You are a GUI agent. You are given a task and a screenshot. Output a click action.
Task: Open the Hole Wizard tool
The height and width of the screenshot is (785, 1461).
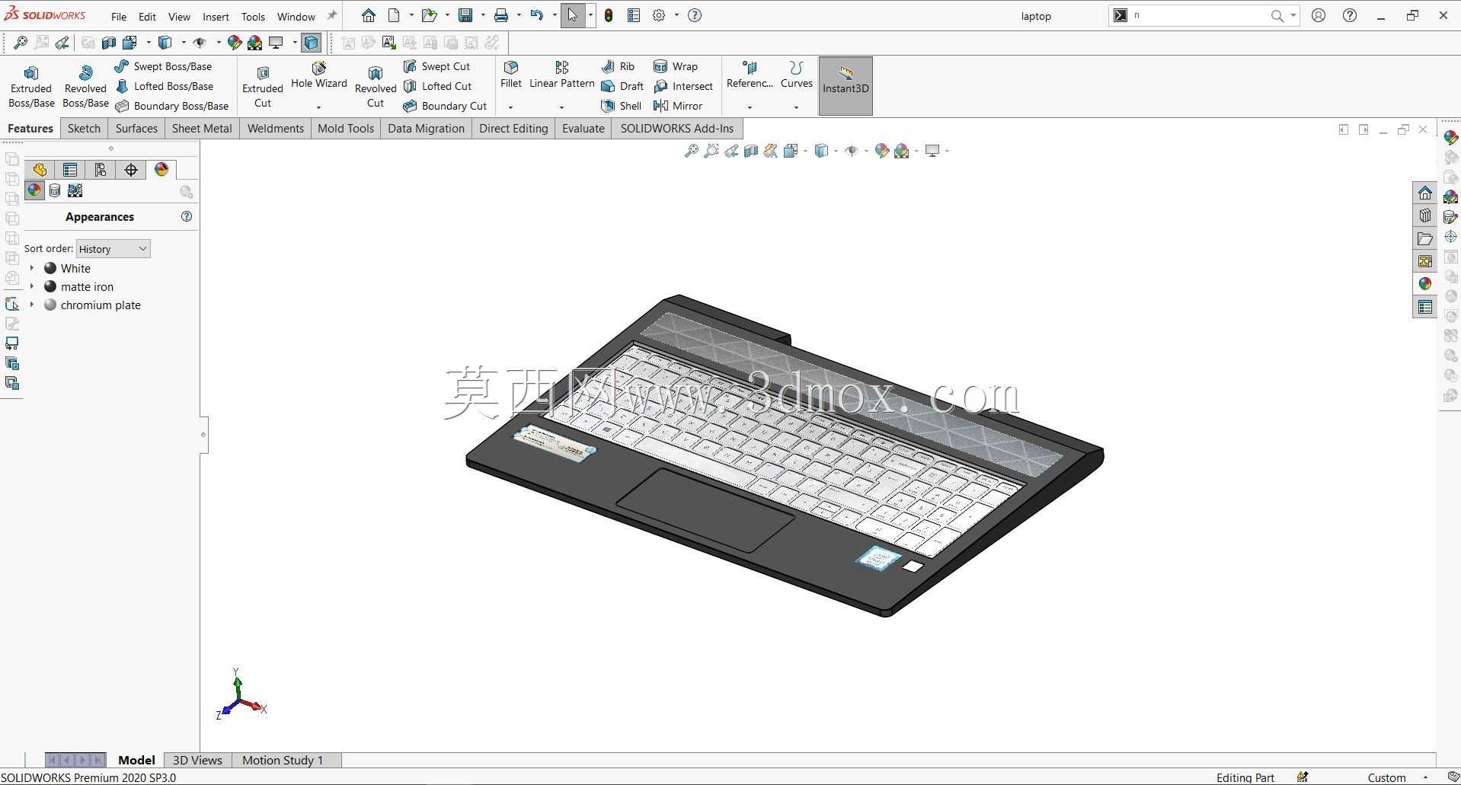(318, 76)
